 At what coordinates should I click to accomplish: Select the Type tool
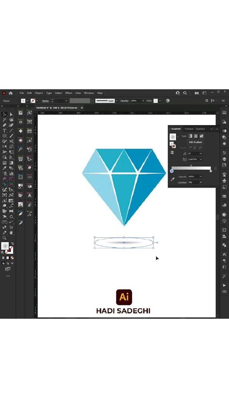pos(4,131)
